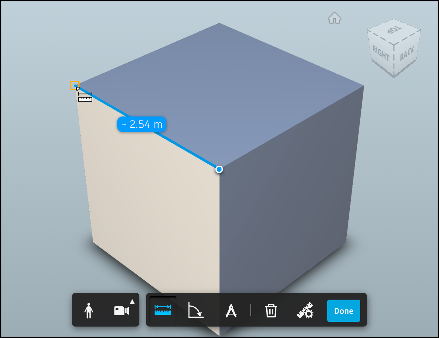The image size is (439, 338).
Task: Delete measurement with the trash icon
Action: pyautogui.click(x=271, y=310)
